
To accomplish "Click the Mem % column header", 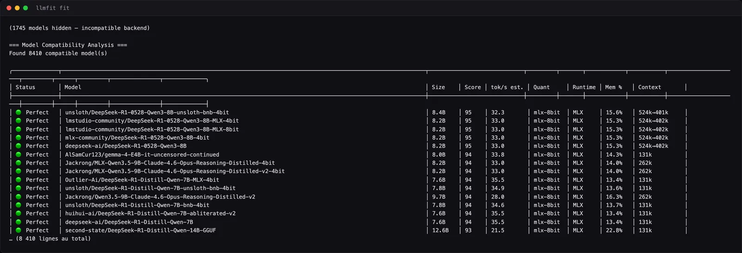I will pyautogui.click(x=614, y=87).
